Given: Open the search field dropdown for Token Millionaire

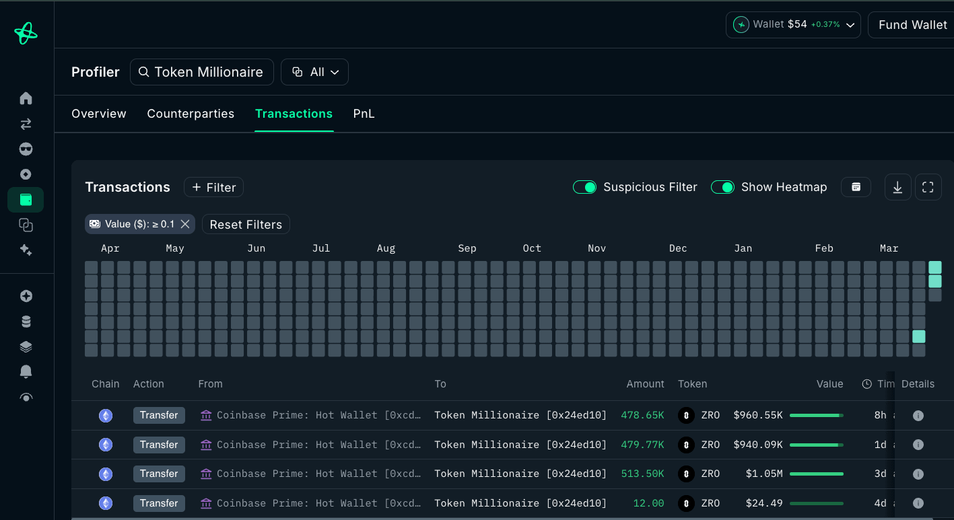Looking at the screenshot, I should (x=201, y=71).
